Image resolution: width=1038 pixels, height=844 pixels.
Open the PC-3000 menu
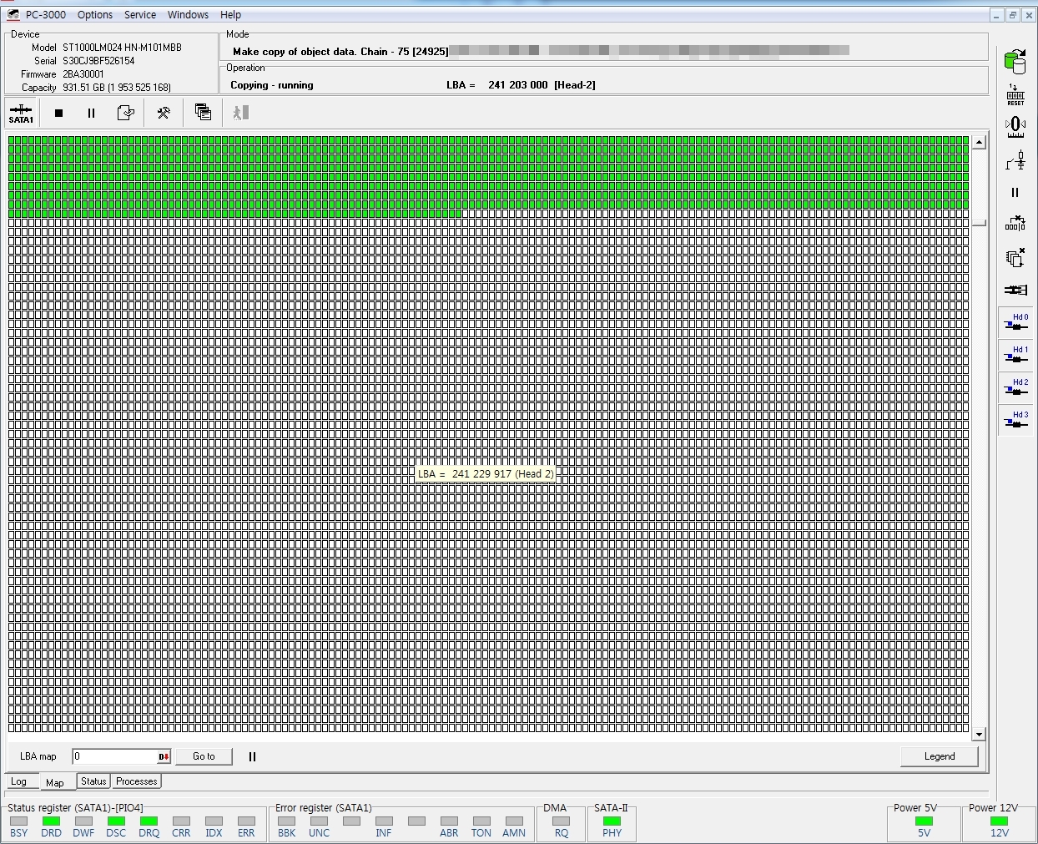coord(46,14)
